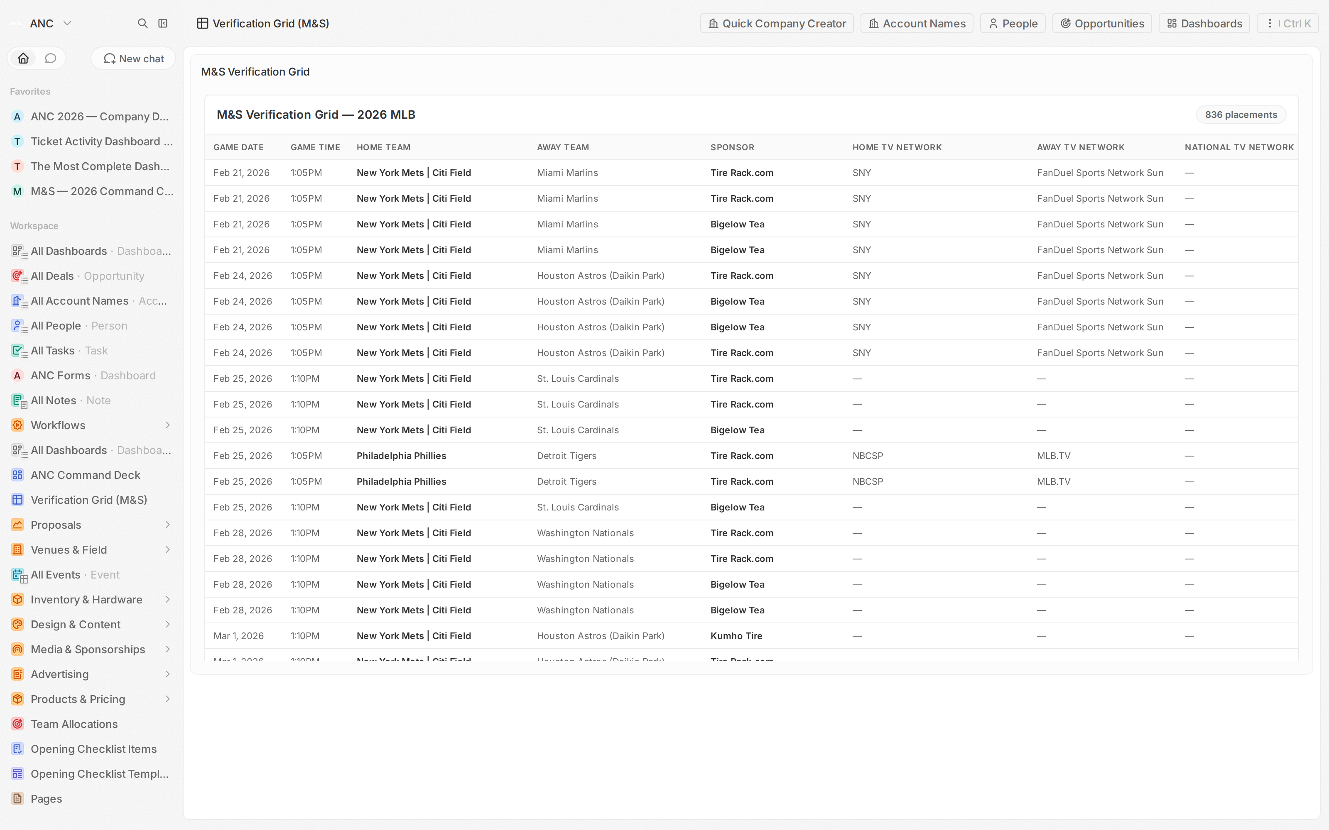
Task: Open ANC 2026 Company favorite
Action: click(91, 116)
